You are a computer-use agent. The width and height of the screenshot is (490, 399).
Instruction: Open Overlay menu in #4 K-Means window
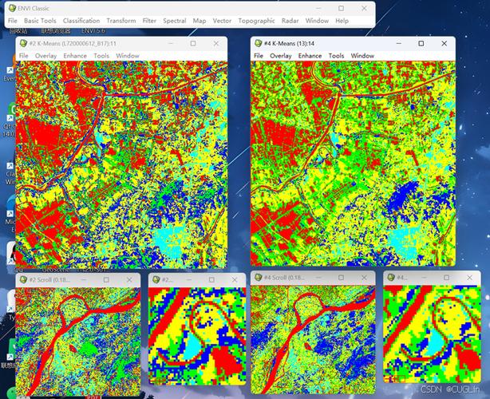click(x=281, y=56)
